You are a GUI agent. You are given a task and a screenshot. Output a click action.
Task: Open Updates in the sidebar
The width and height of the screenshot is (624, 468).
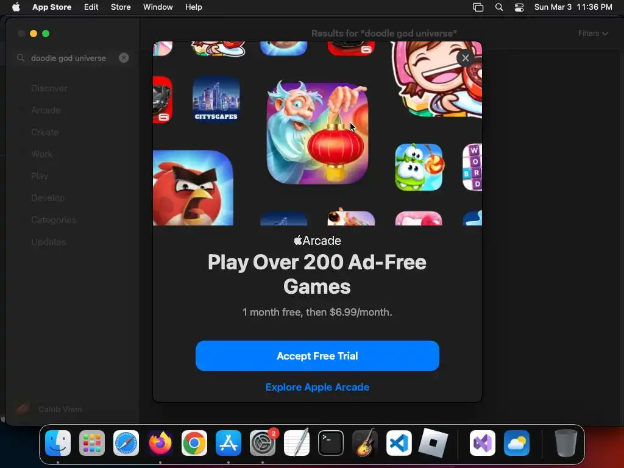tap(49, 241)
